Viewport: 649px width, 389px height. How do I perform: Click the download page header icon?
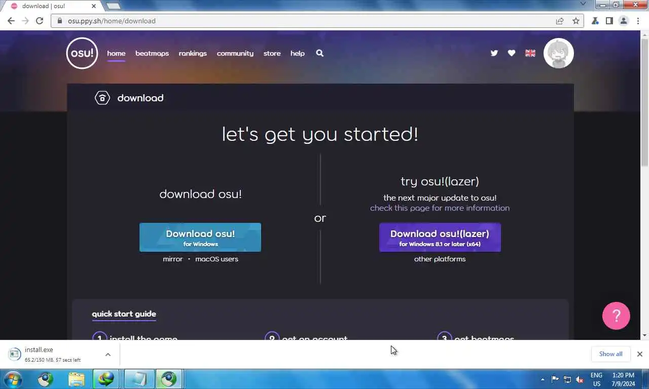(102, 98)
